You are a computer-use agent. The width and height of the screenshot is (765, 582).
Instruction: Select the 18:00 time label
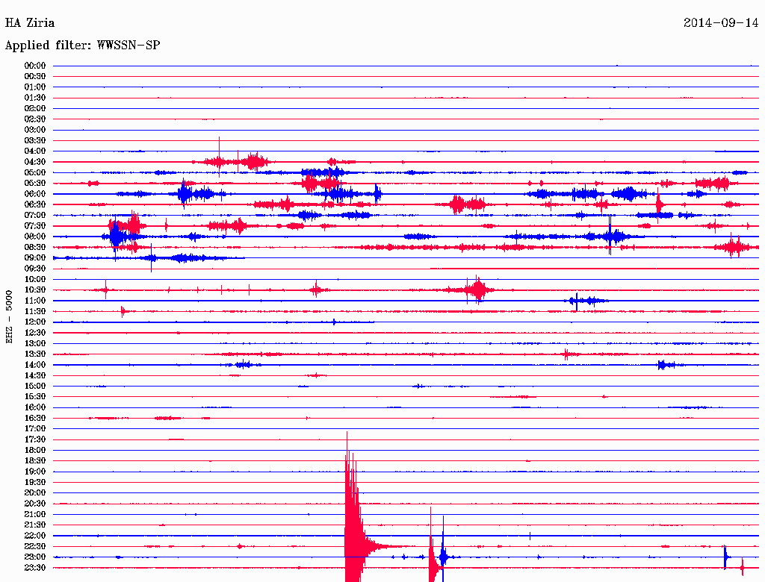coord(35,451)
